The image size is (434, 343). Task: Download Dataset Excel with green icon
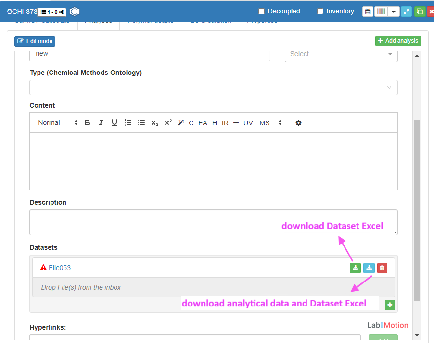click(355, 268)
